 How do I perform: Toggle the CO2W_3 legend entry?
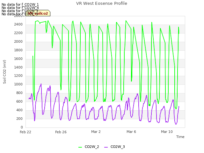[x=115, y=147]
